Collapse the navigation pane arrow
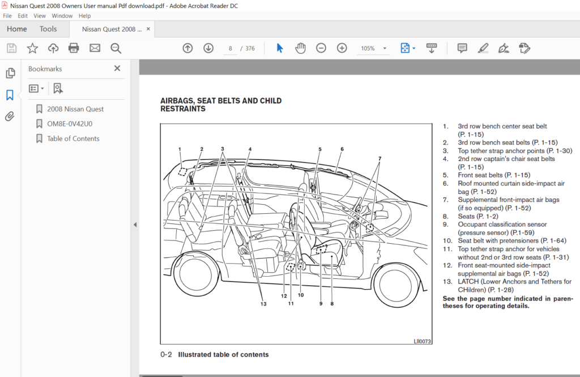 (135, 224)
